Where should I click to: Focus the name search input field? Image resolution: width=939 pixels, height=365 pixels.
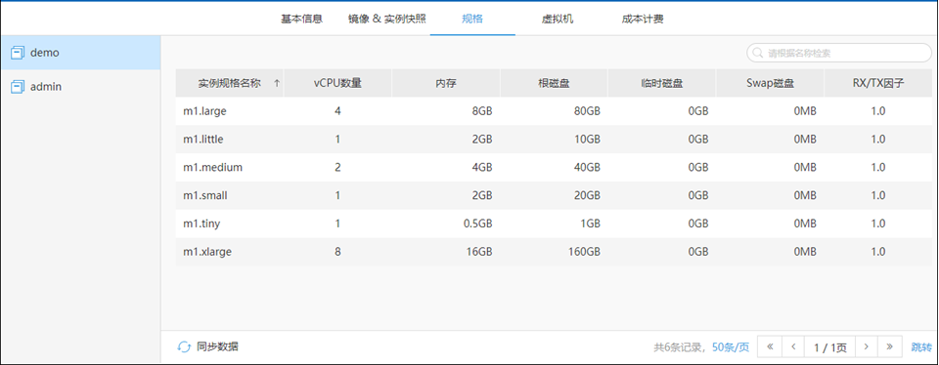pos(839,53)
